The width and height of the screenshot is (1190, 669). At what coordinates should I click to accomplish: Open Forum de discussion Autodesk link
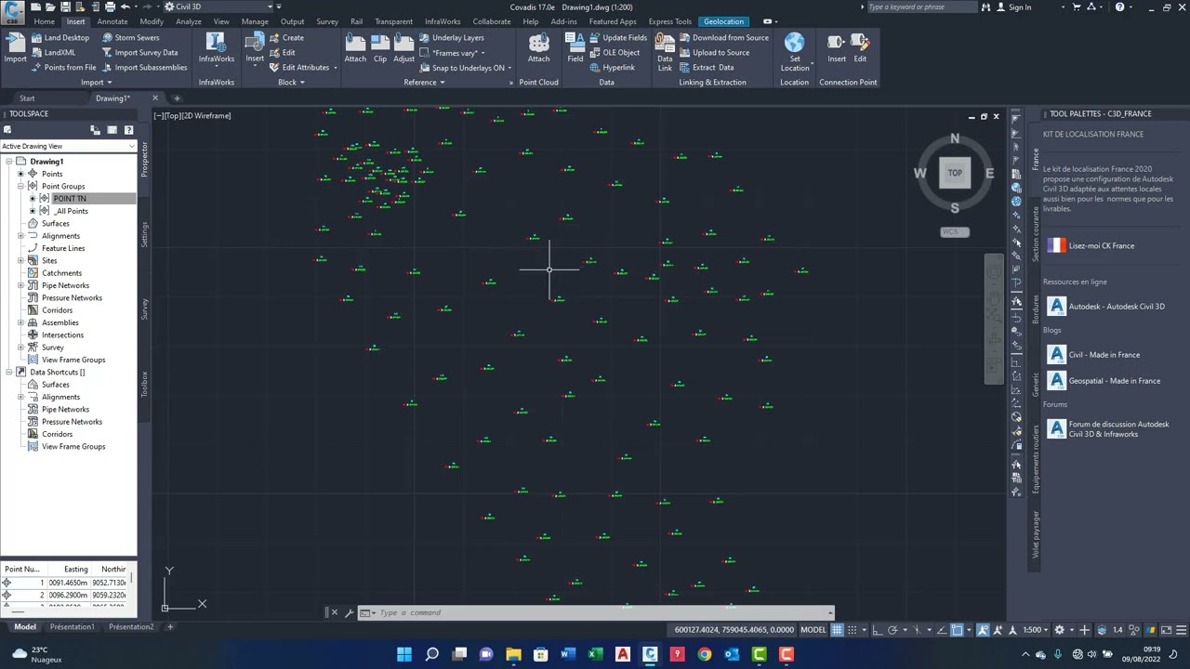[x=1108, y=429]
